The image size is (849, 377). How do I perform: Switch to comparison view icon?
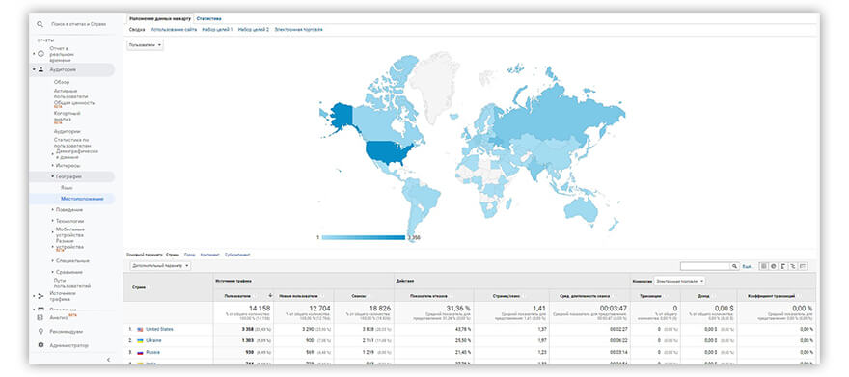coord(793,266)
